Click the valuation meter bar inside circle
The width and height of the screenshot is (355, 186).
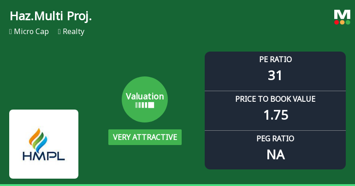pos(145,105)
